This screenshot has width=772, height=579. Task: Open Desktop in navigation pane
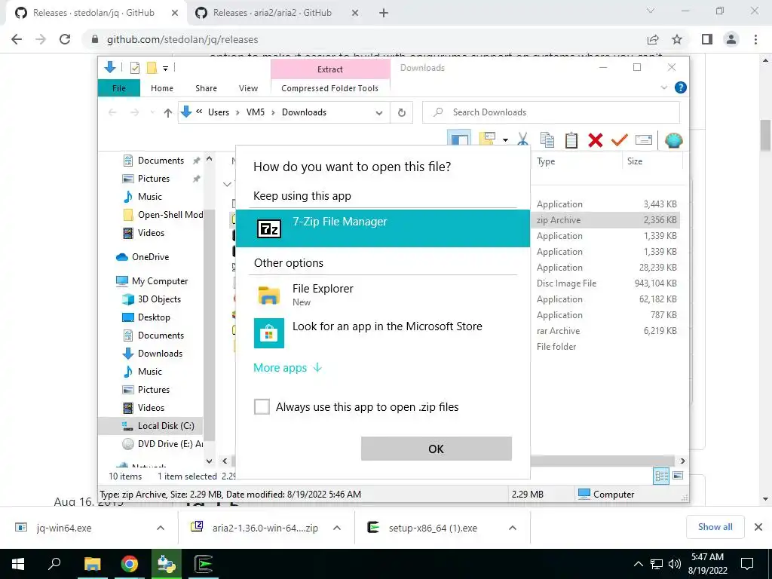154,317
